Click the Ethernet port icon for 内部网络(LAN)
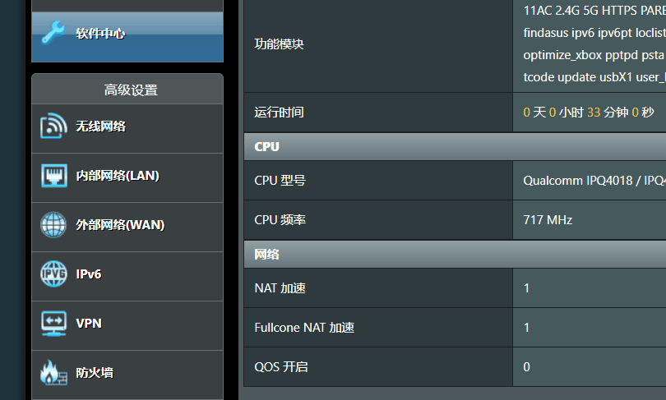 [53, 176]
